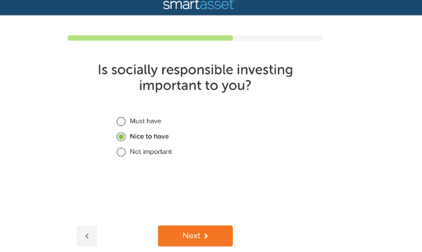
Task: Click the green filled progress bar section
Action: pos(150,38)
